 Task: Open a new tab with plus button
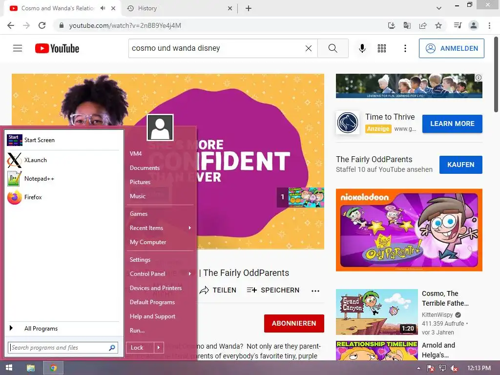[249, 8]
